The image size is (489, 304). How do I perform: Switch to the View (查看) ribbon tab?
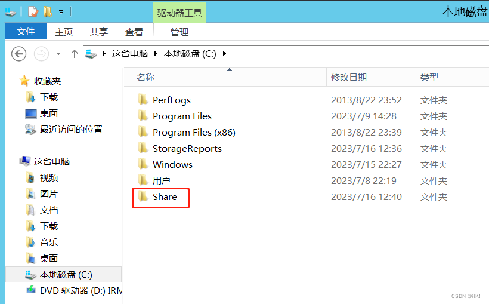coord(134,32)
